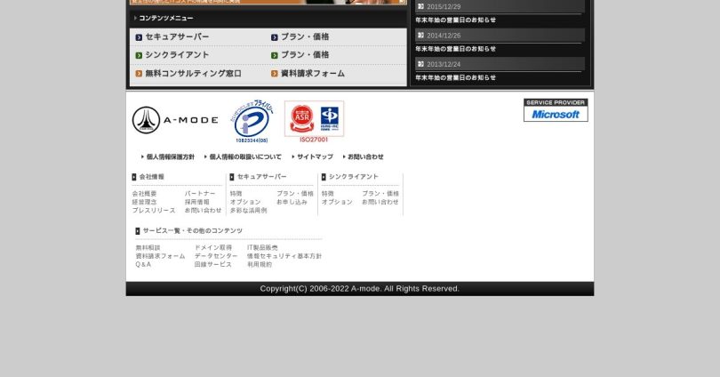Open オプション under footer シンクライアント section
This screenshot has height=377, width=720.
tap(337, 202)
